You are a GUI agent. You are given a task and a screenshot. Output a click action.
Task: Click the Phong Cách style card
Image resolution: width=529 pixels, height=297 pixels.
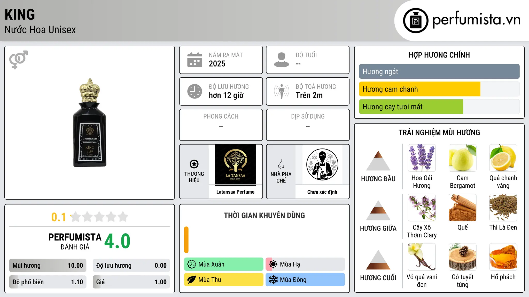coord(221,125)
